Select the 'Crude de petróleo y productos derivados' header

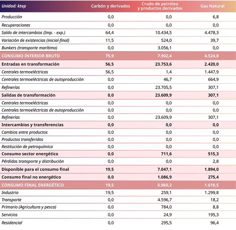point(160,6)
